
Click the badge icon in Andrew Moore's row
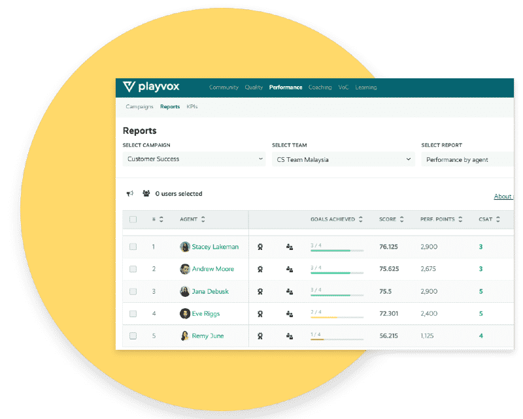[x=260, y=269]
